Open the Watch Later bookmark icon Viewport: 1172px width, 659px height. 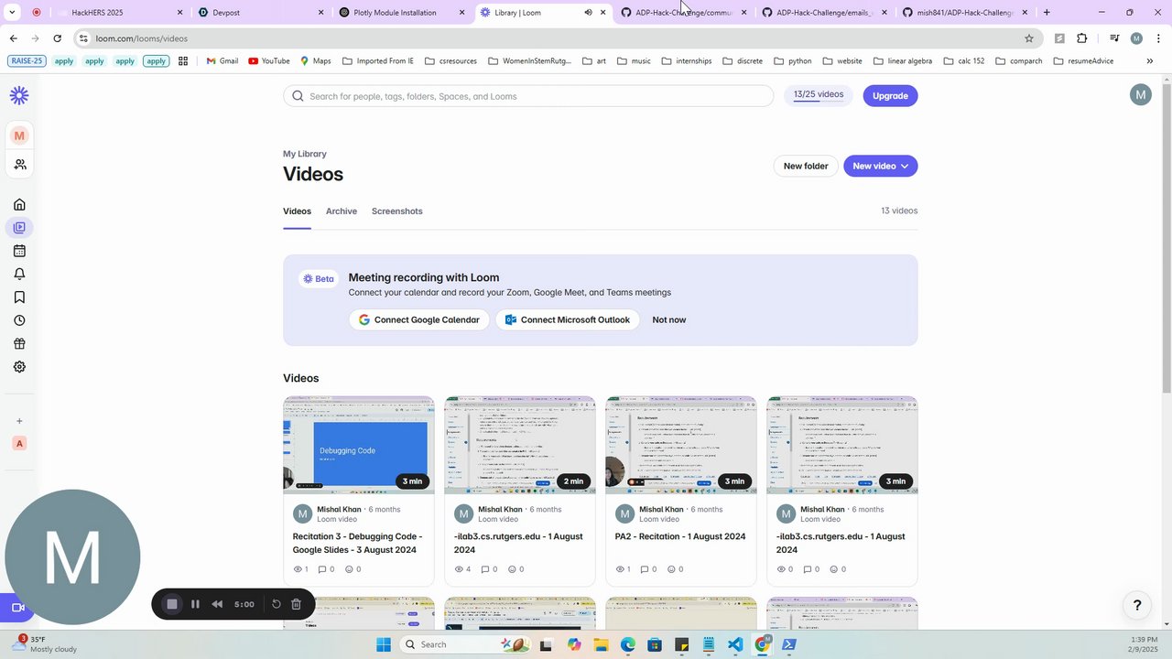click(x=19, y=297)
